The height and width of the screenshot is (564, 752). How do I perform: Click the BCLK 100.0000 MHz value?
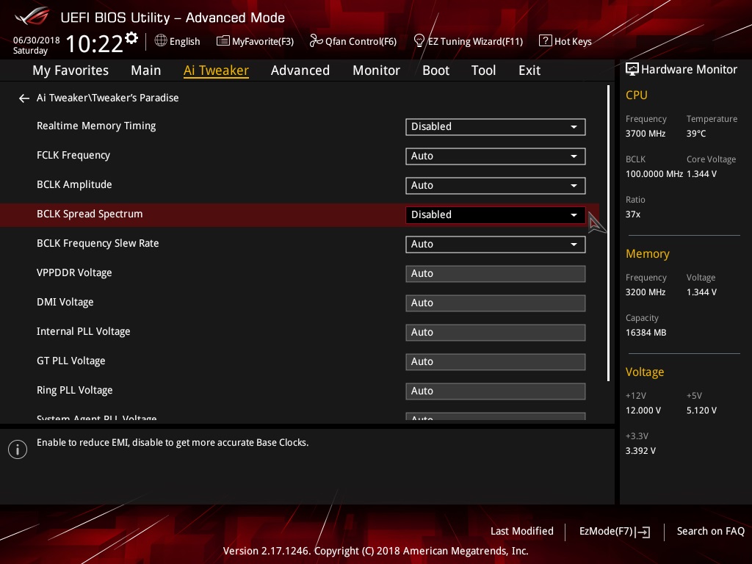654,173
